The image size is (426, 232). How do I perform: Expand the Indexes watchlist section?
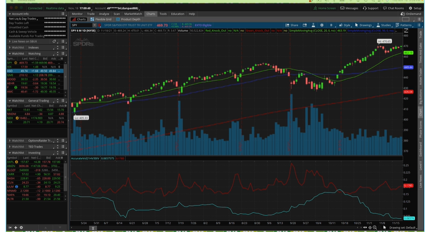coord(10,48)
